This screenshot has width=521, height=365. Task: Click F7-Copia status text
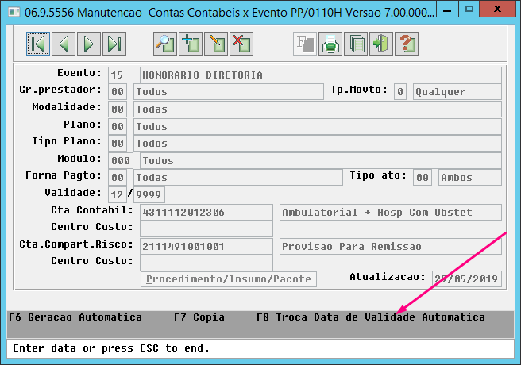point(199,317)
